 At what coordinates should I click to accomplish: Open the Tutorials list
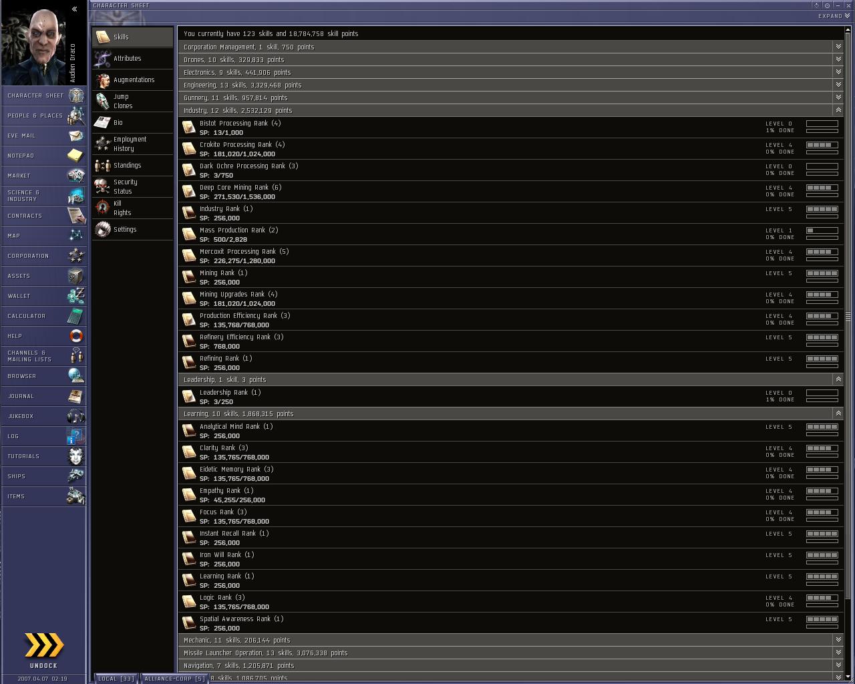click(43, 456)
